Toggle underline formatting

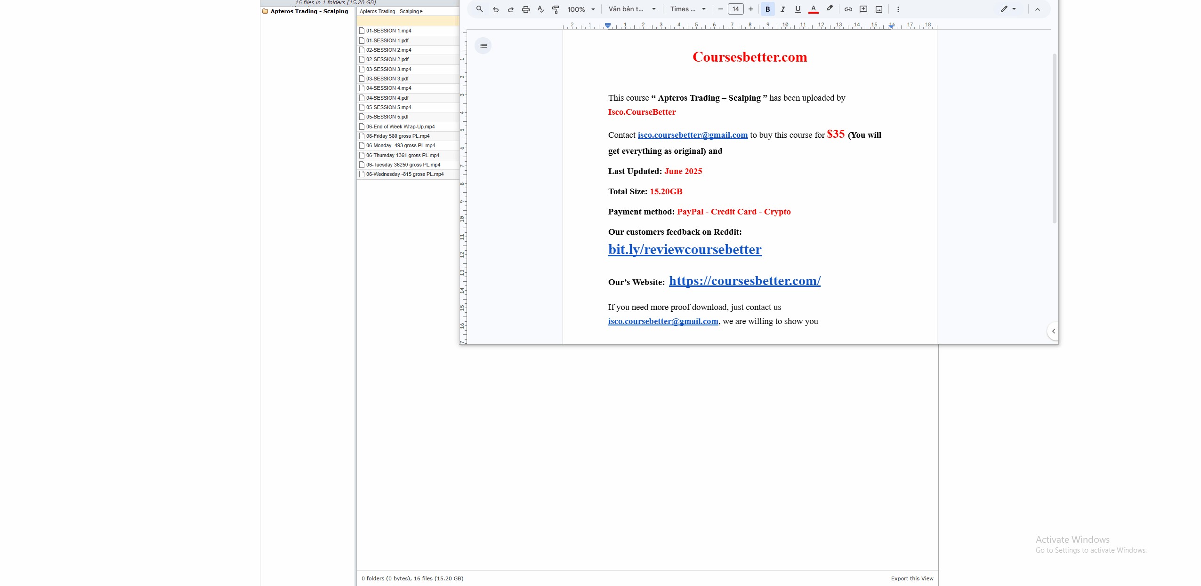point(798,9)
